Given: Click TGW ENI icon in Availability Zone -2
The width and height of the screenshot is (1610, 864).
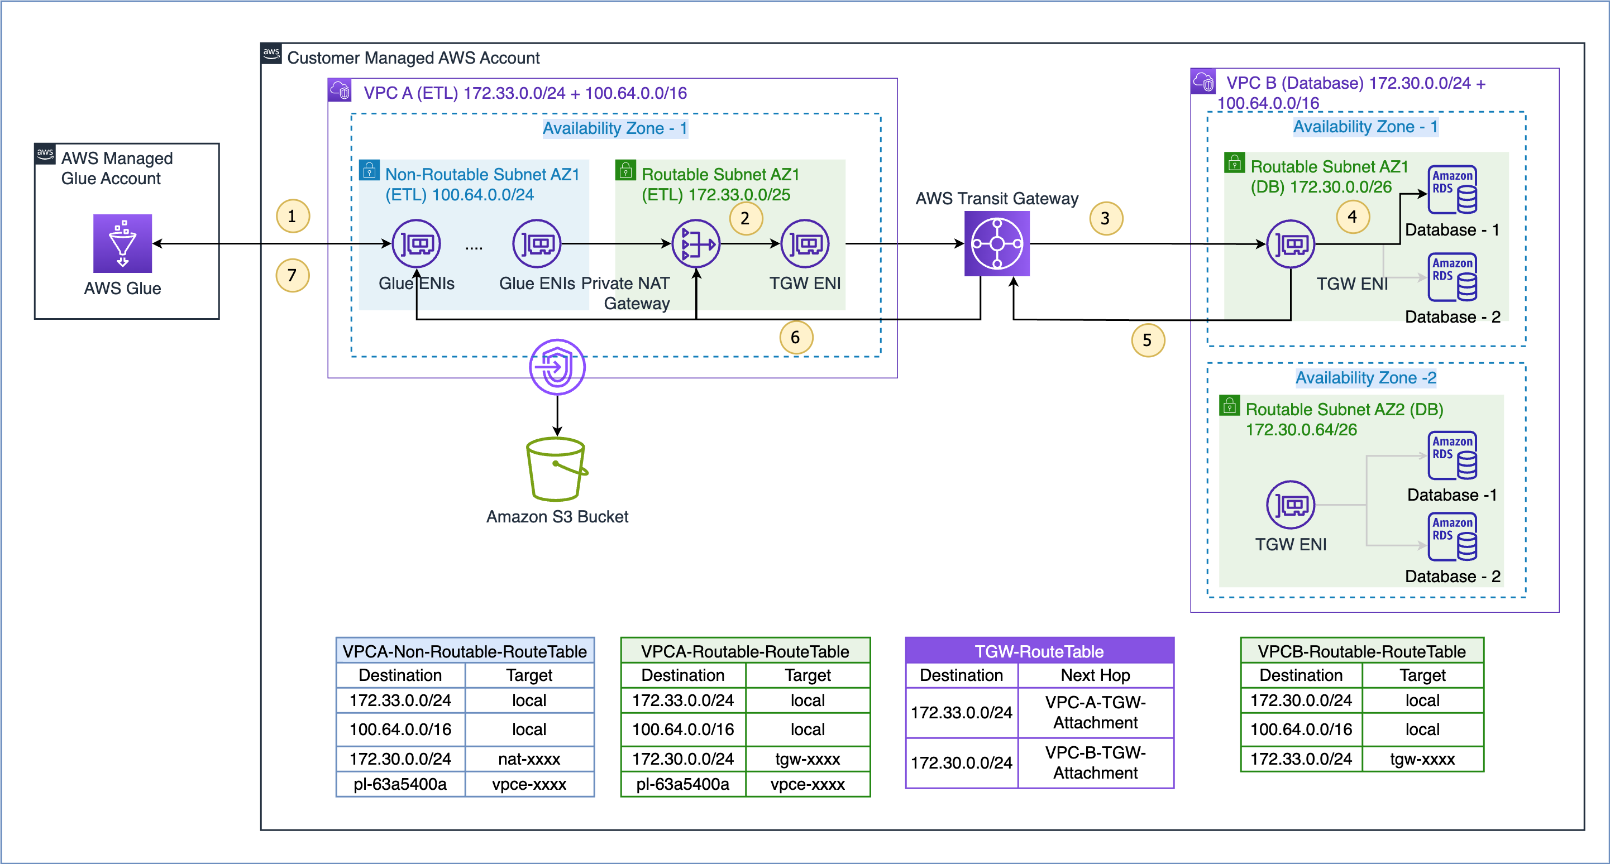Looking at the screenshot, I should (x=1290, y=504).
